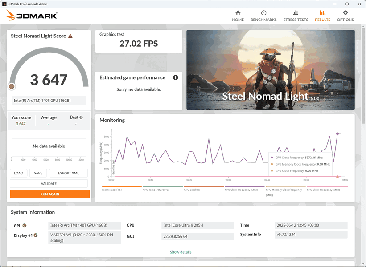Open the OPTIONS tab
The width and height of the screenshot is (366, 267).
(x=345, y=16)
